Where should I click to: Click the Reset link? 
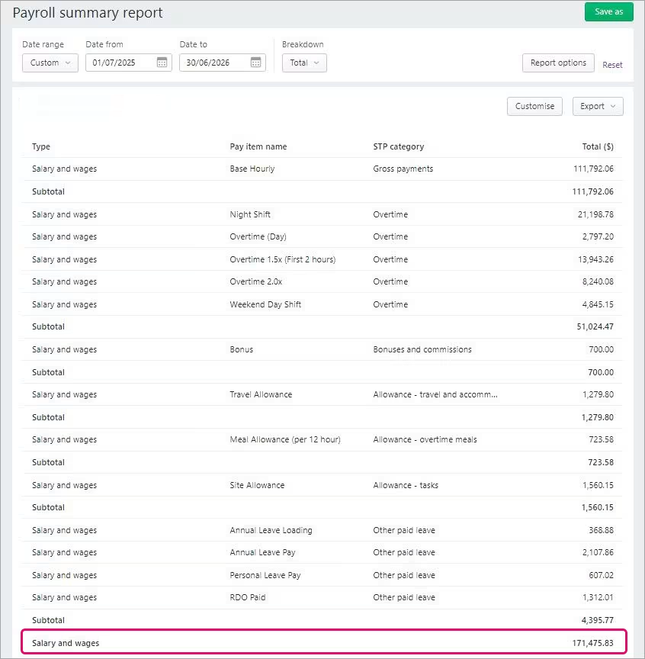click(x=612, y=65)
